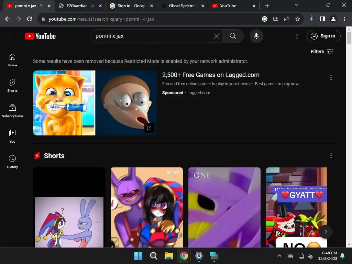Open '2,500+ Free Games on Lagged.com' title

pos(211,75)
